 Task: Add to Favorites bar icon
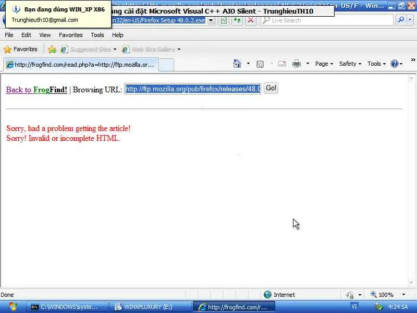tap(52, 49)
